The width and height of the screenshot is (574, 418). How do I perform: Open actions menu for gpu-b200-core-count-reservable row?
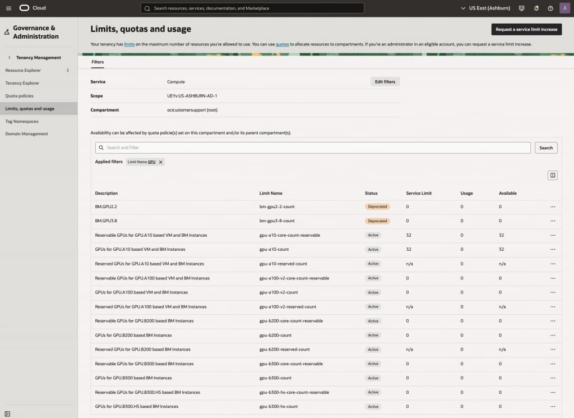click(552, 321)
